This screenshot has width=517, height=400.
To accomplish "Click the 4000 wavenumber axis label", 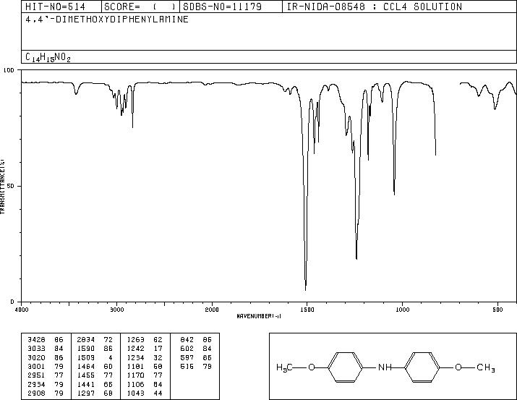I will pyautogui.click(x=22, y=310).
